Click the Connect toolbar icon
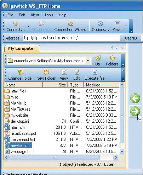Screen dimensions: 143x175 16,24
